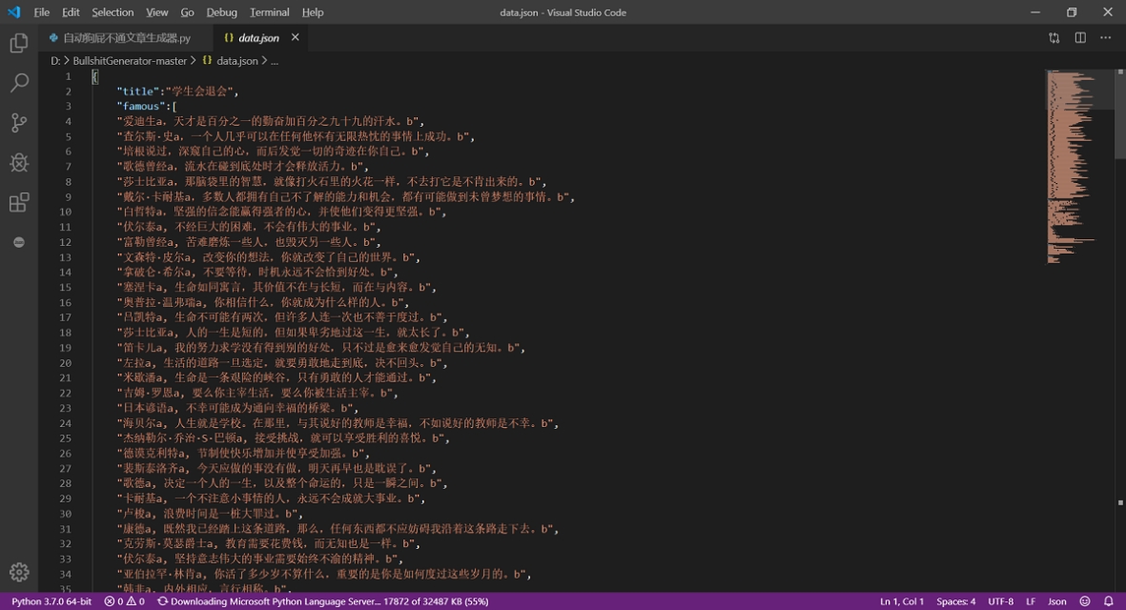The width and height of the screenshot is (1126, 610).
Task: Change language mode Json
Action: (x=1057, y=601)
